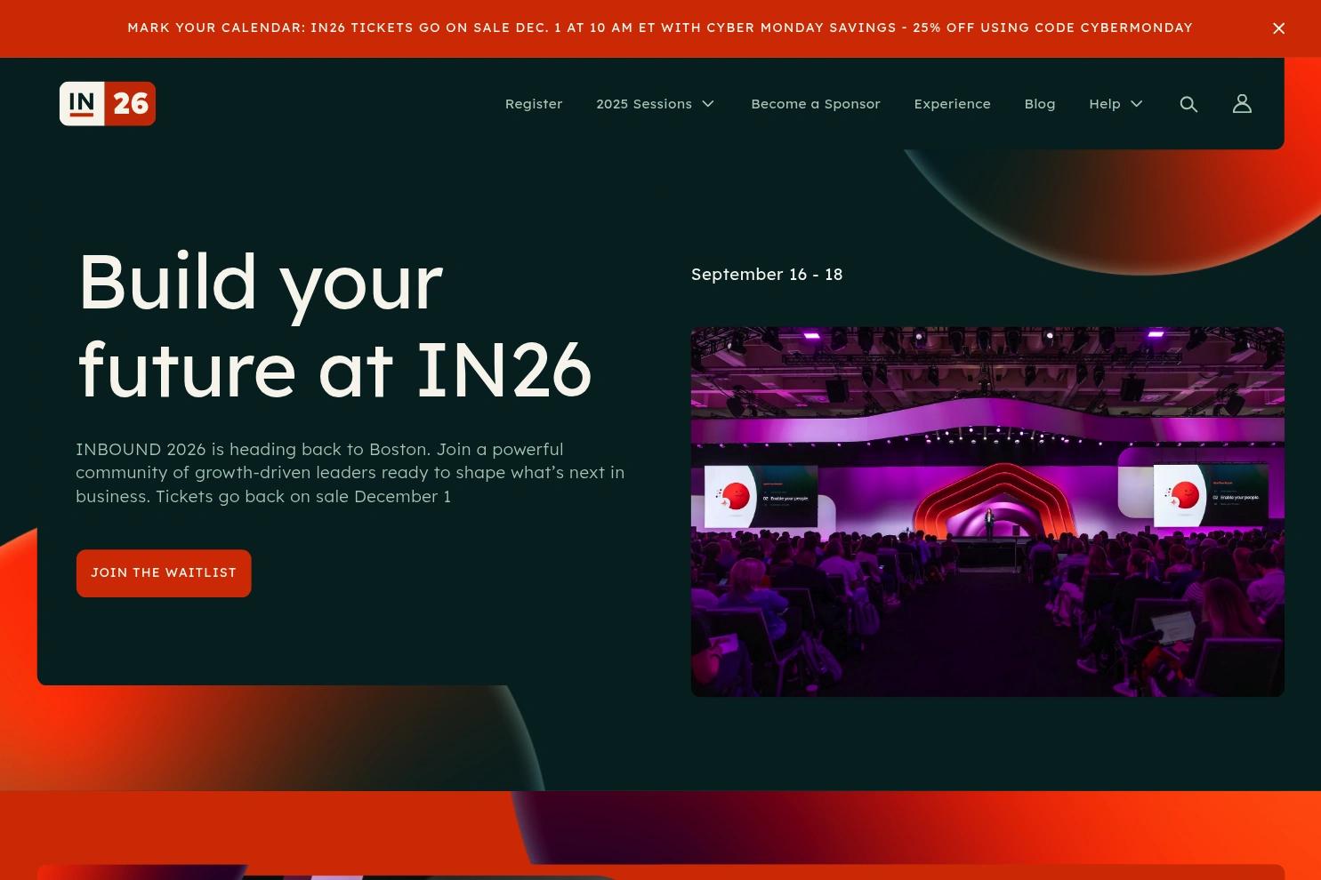Click the conference stage photo
Image resolution: width=1321 pixels, height=880 pixels.
[987, 512]
